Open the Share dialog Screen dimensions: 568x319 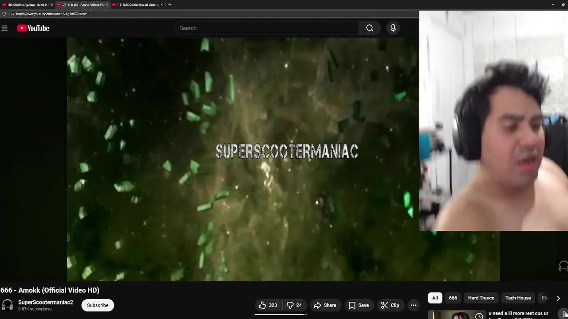pos(325,305)
